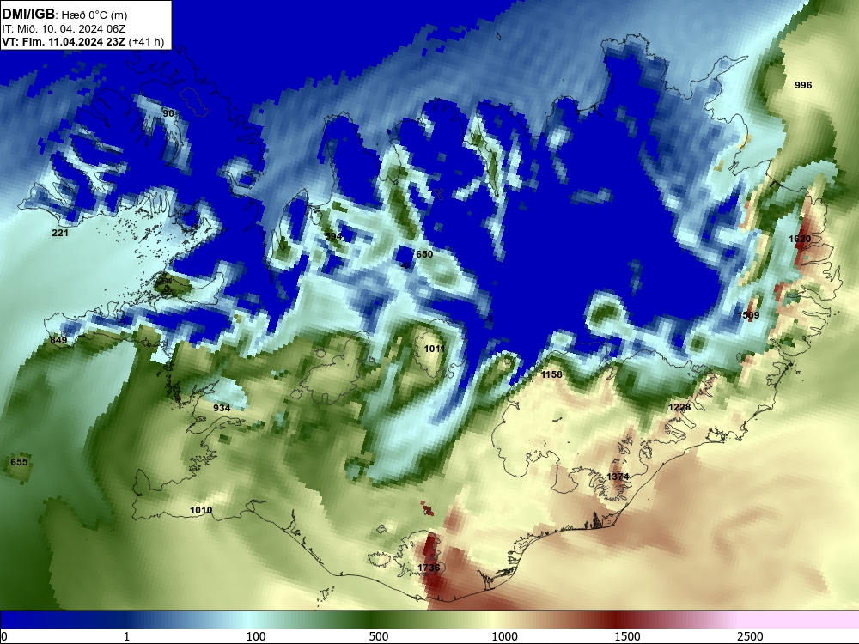This screenshot has height=644, width=859.
Task: Click the 394 map value
Action: tap(333, 236)
